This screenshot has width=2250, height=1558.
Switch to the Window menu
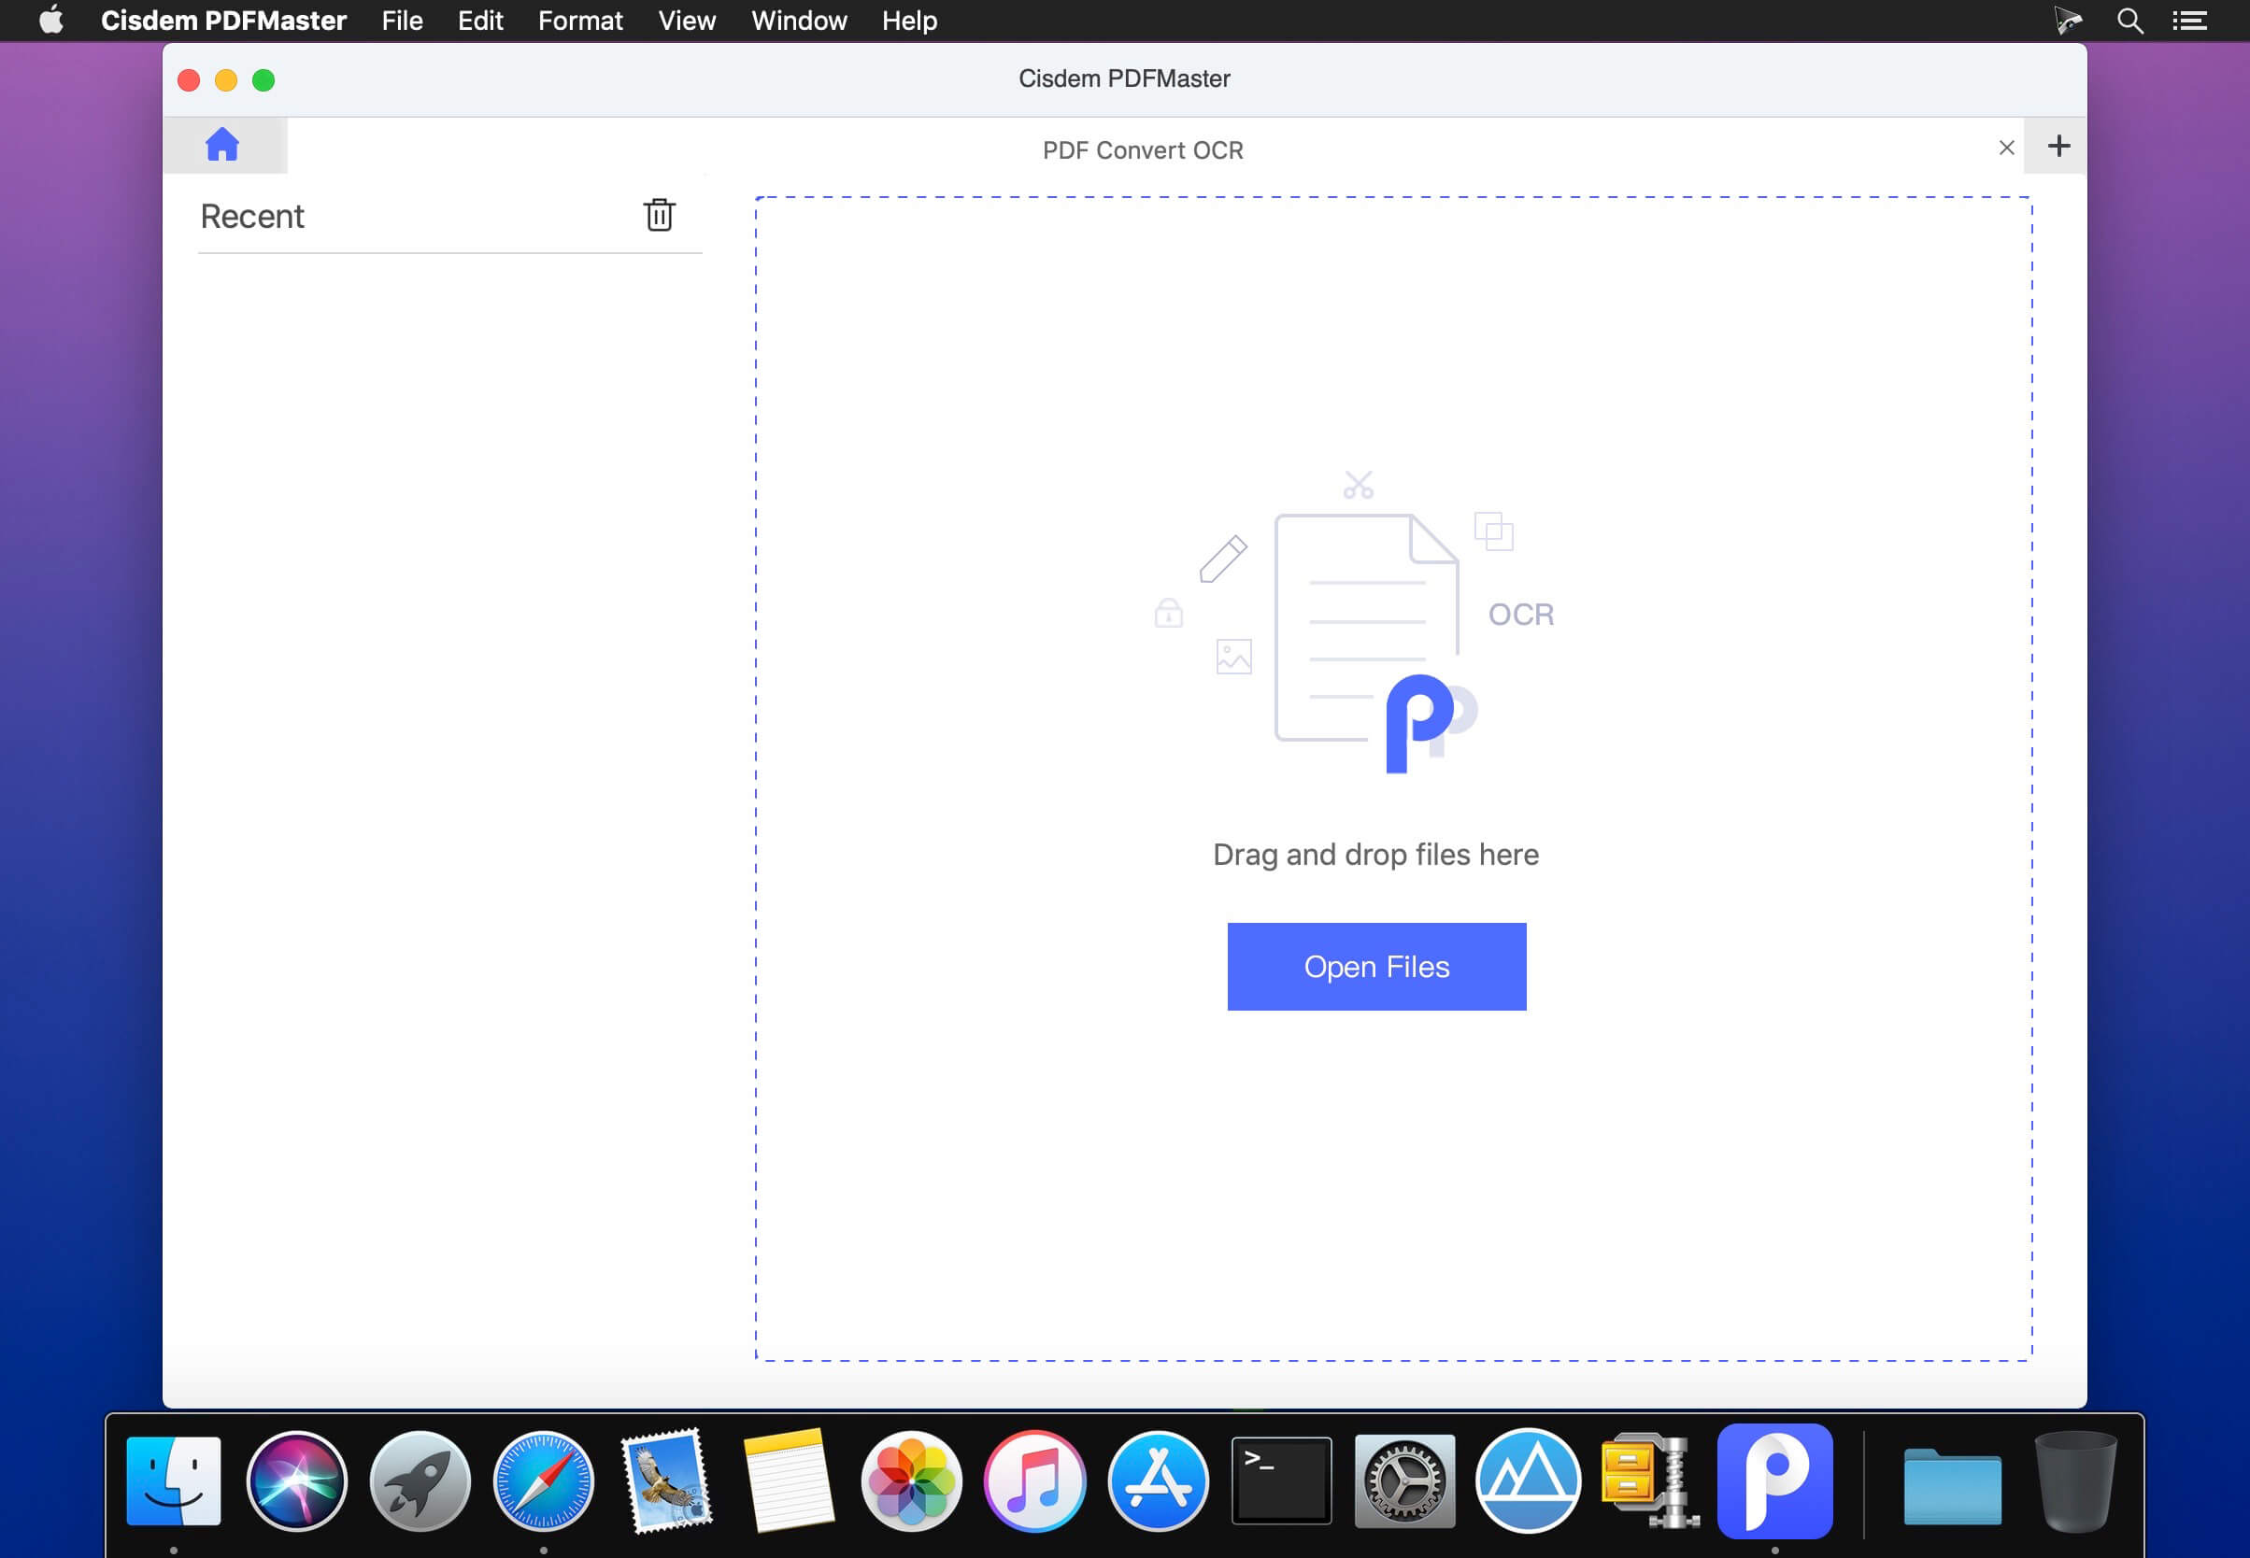(x=798, y=20)
